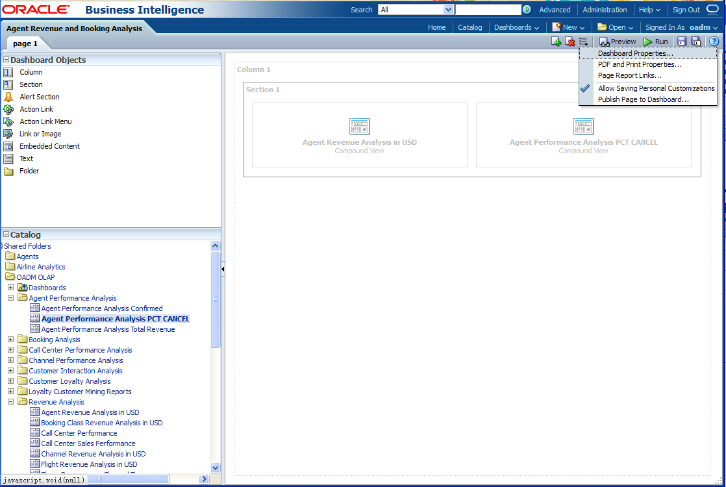Expand the Booking Analysis folder

[x=10, y=340]
